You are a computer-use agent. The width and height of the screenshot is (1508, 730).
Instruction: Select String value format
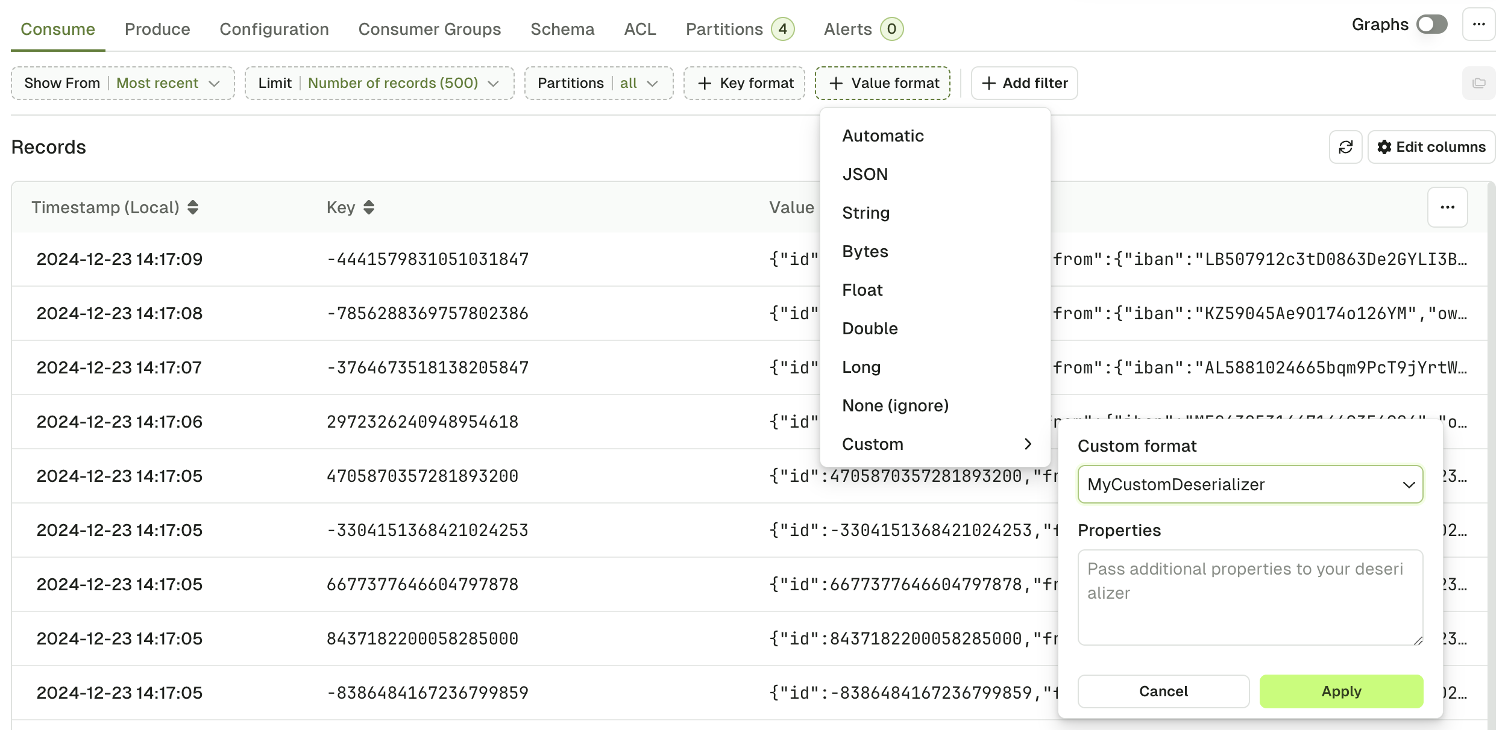tap(935, 213)
